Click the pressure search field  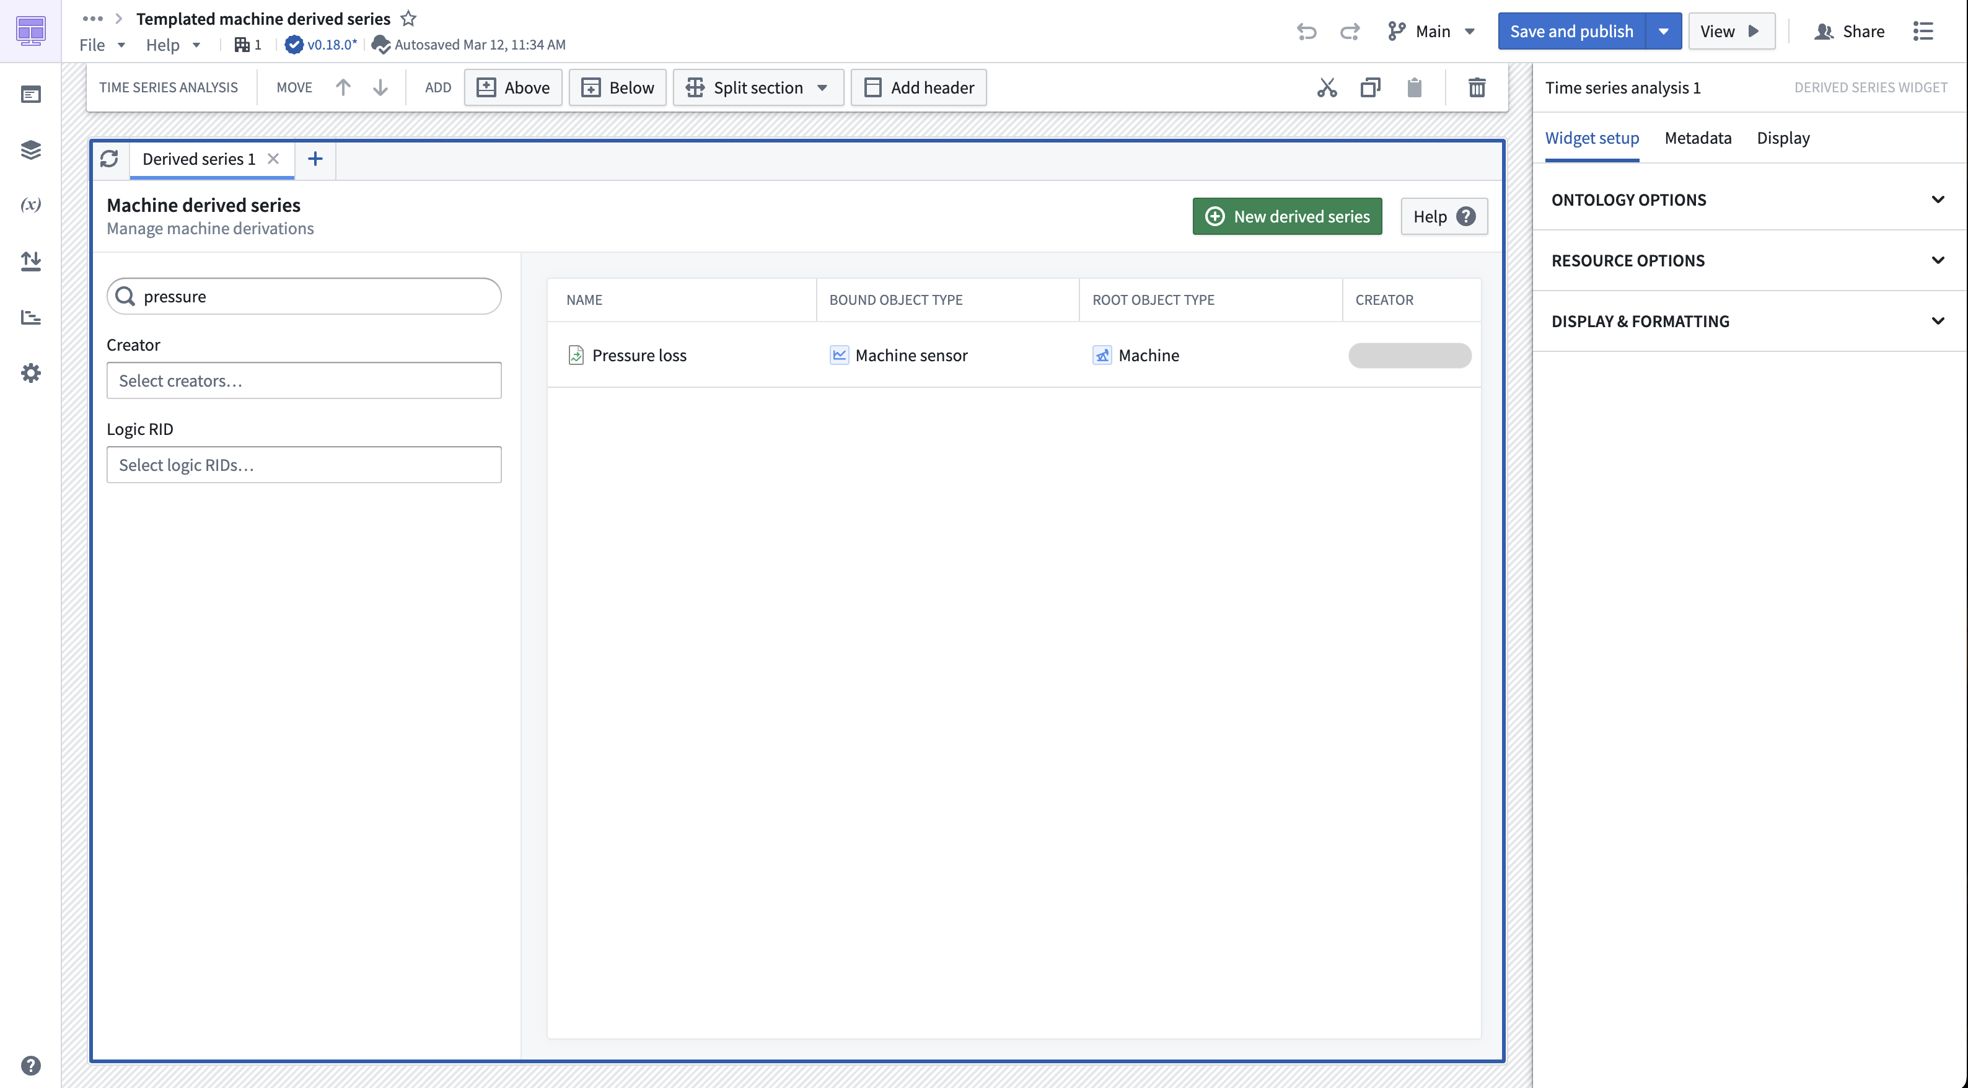click(304, 296)
